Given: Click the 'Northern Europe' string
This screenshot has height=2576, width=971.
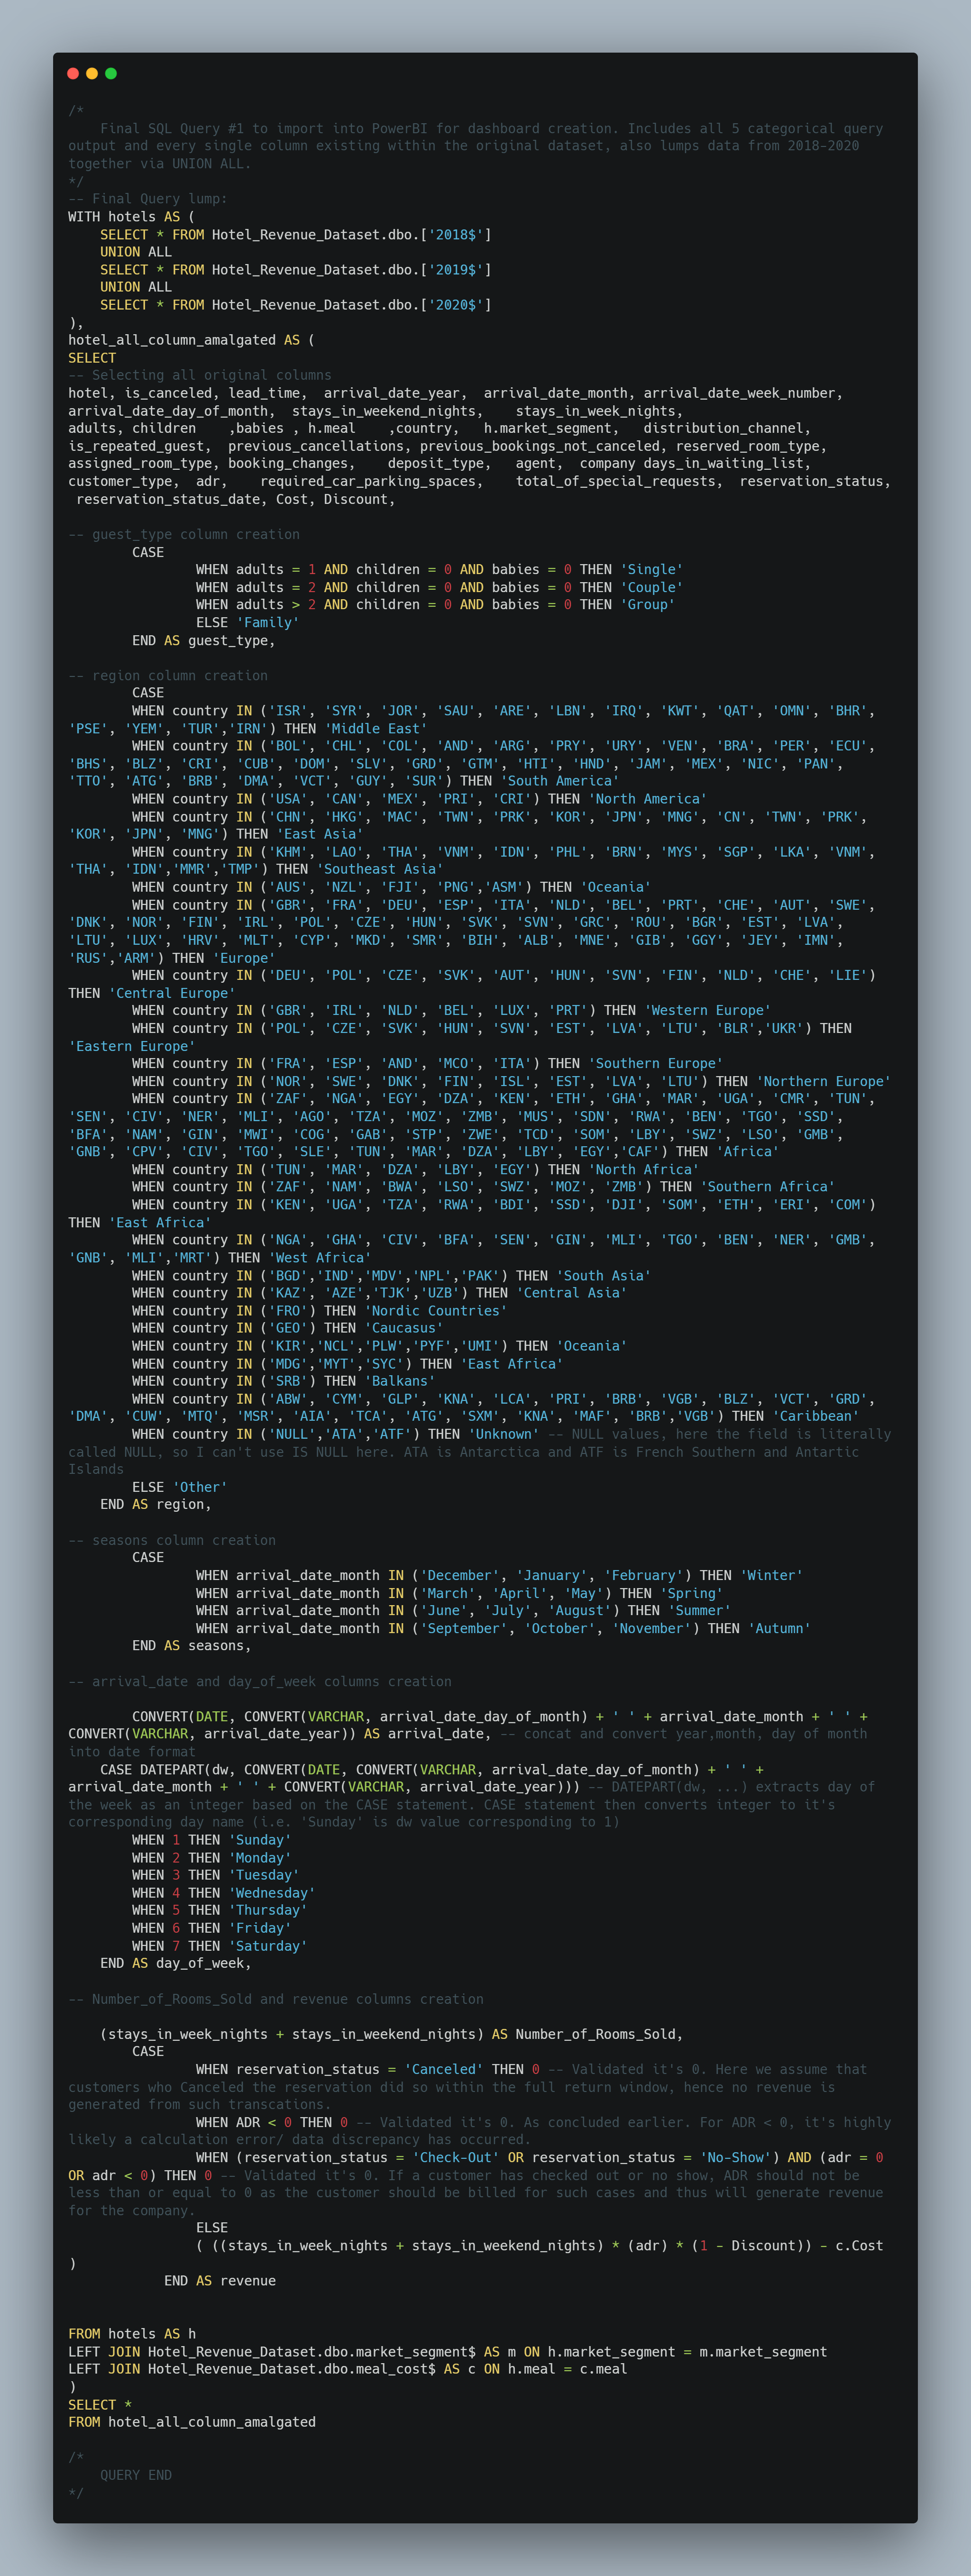Looking at the screenshot, I should [x=824, y=1081].
